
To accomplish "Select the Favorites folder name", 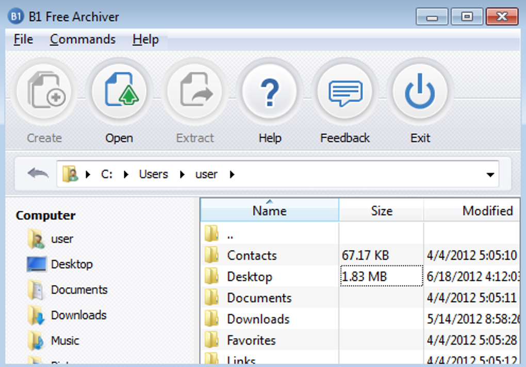I will [x=251, y=340].
